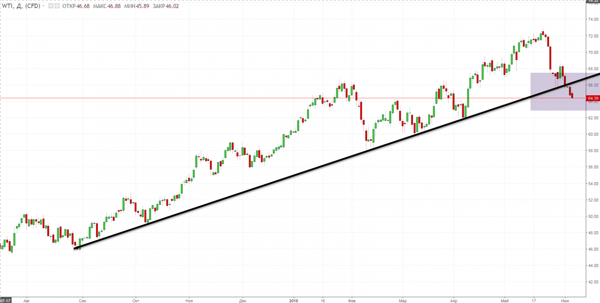Click the 2018 year label on time axis
The width and height of the screenshot is (600, 303).
pyautogui.click(x=294, y=300)
